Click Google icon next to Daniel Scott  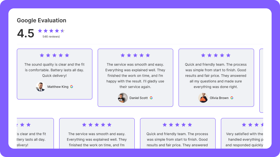[151, 98]
